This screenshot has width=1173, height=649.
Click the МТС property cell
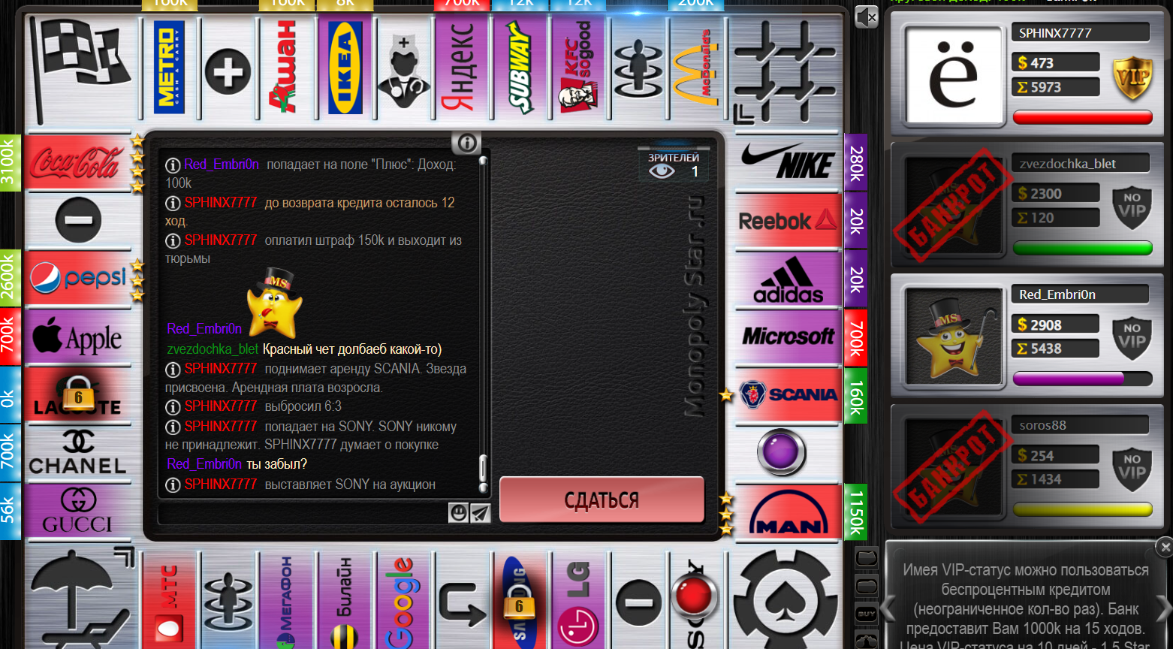pos(169,599)
